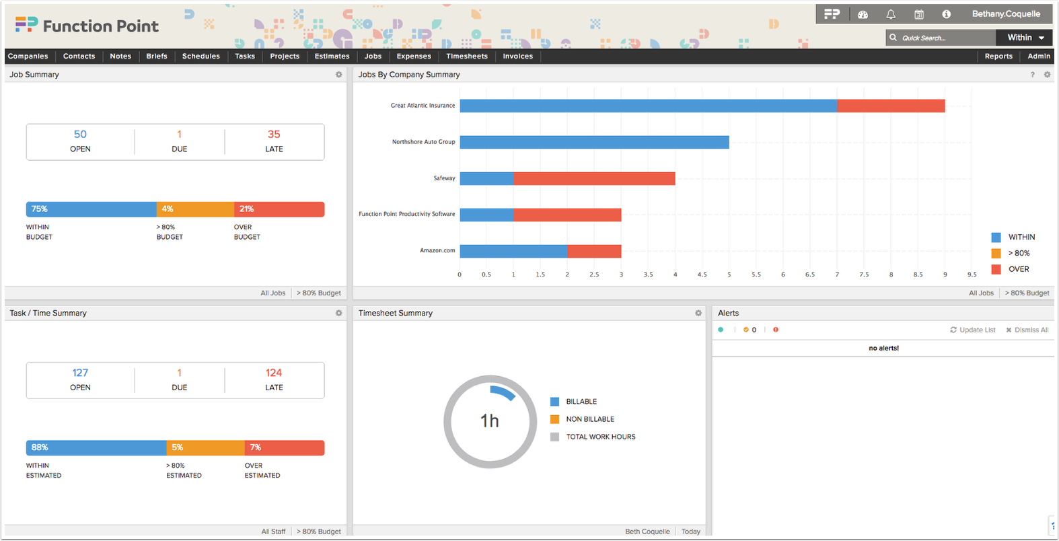Open Jobs By Company Summary settings gear
Viewport: 1059px width, 541px height.
1047,75
